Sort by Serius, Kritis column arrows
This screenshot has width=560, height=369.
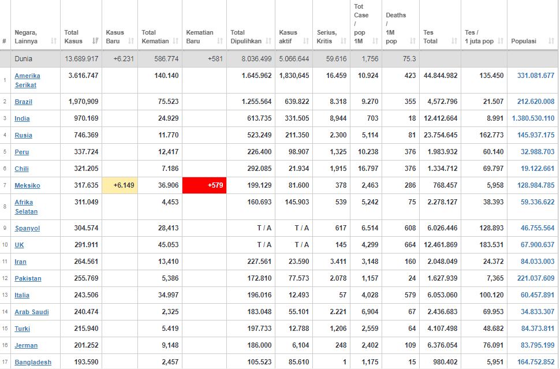coord(344,41)
